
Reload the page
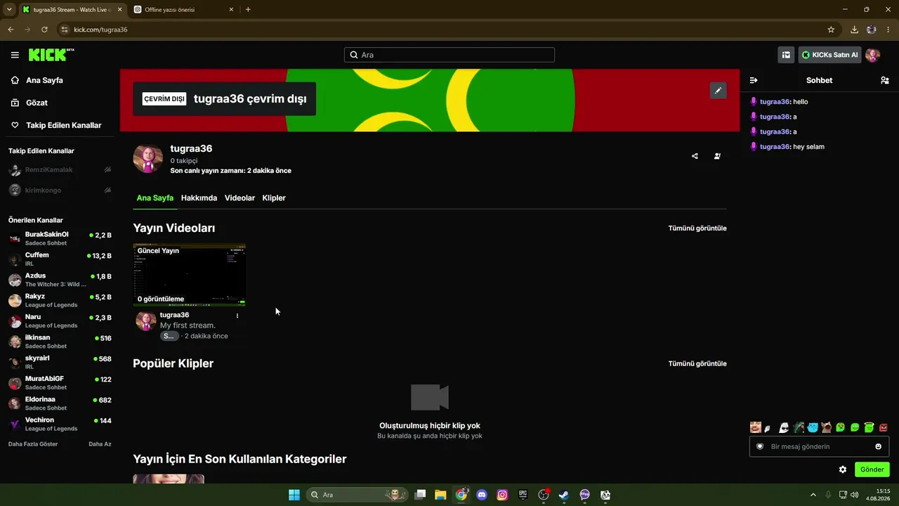(x=44, y=30)
